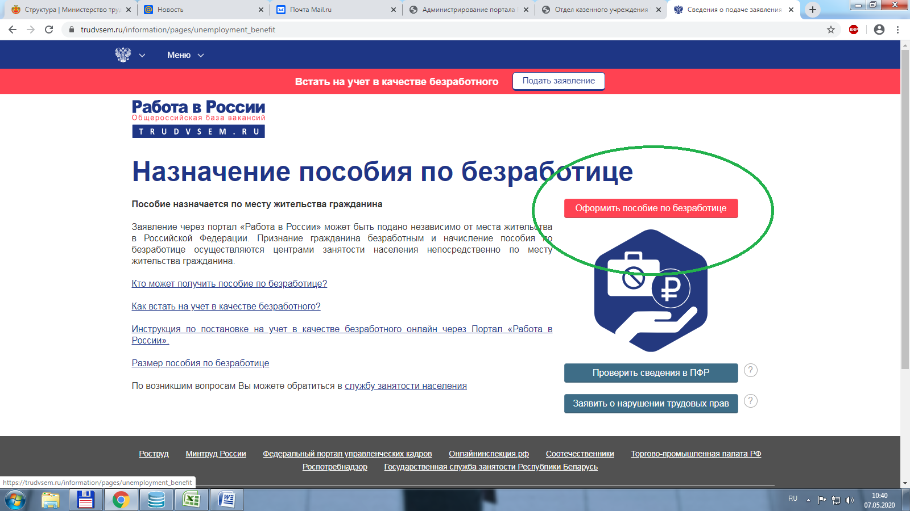Close the Почта Mail.ru tab
Viewport: 910px width, 511px height.
(x=394, y=10)
